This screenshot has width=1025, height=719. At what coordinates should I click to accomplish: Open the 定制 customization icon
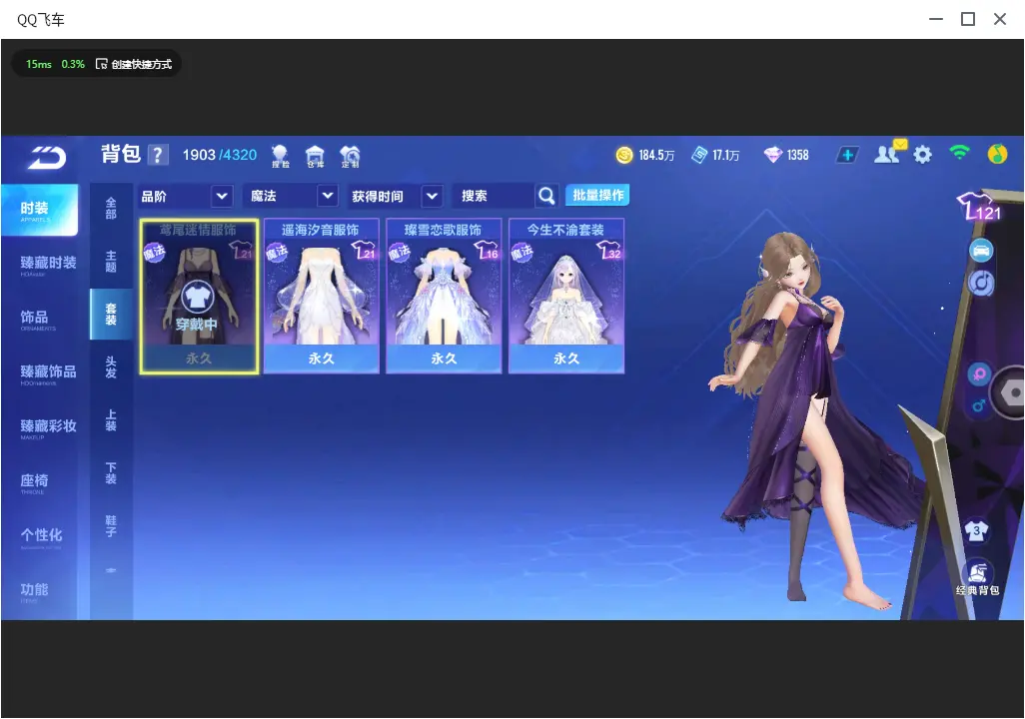(x=350, y=156)
